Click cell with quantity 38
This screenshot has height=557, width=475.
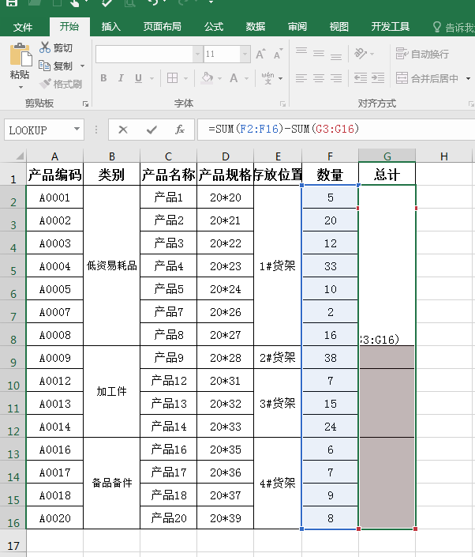[330, 358]
